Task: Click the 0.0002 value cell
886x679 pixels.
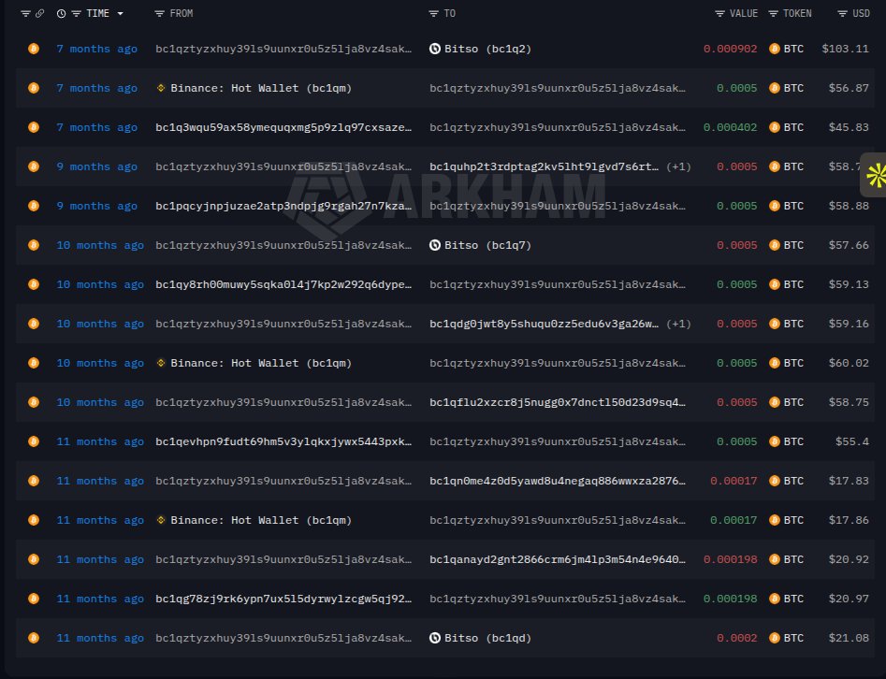Action: coord(737,638)
